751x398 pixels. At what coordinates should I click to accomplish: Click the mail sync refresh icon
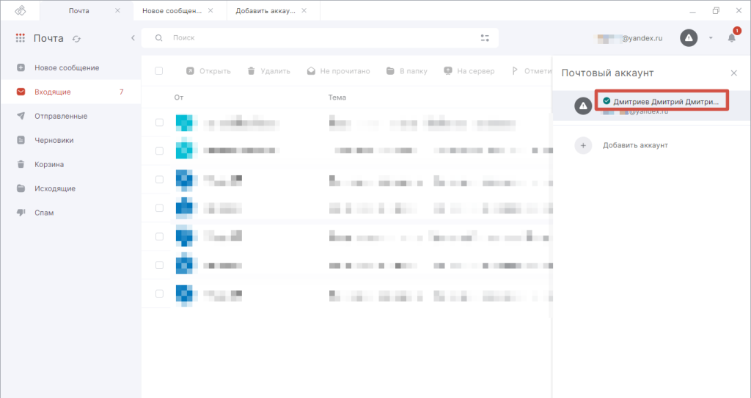coord(76,39)
